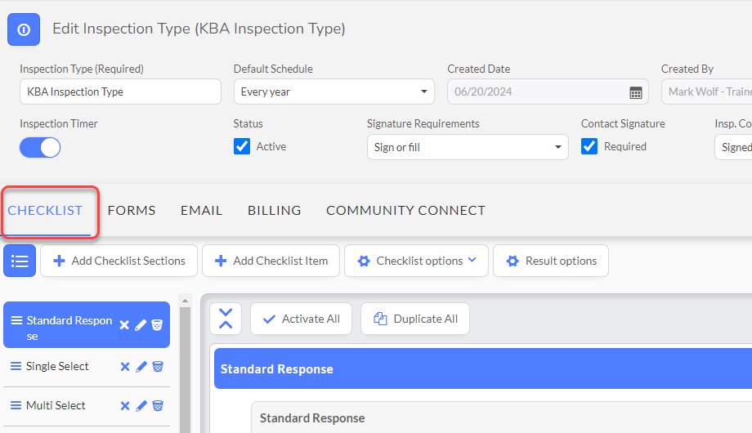The width and height of the screenshot is (752, 433).
Task: Open the COMMUNITY CONNECT tab
Action: point(405,211)
